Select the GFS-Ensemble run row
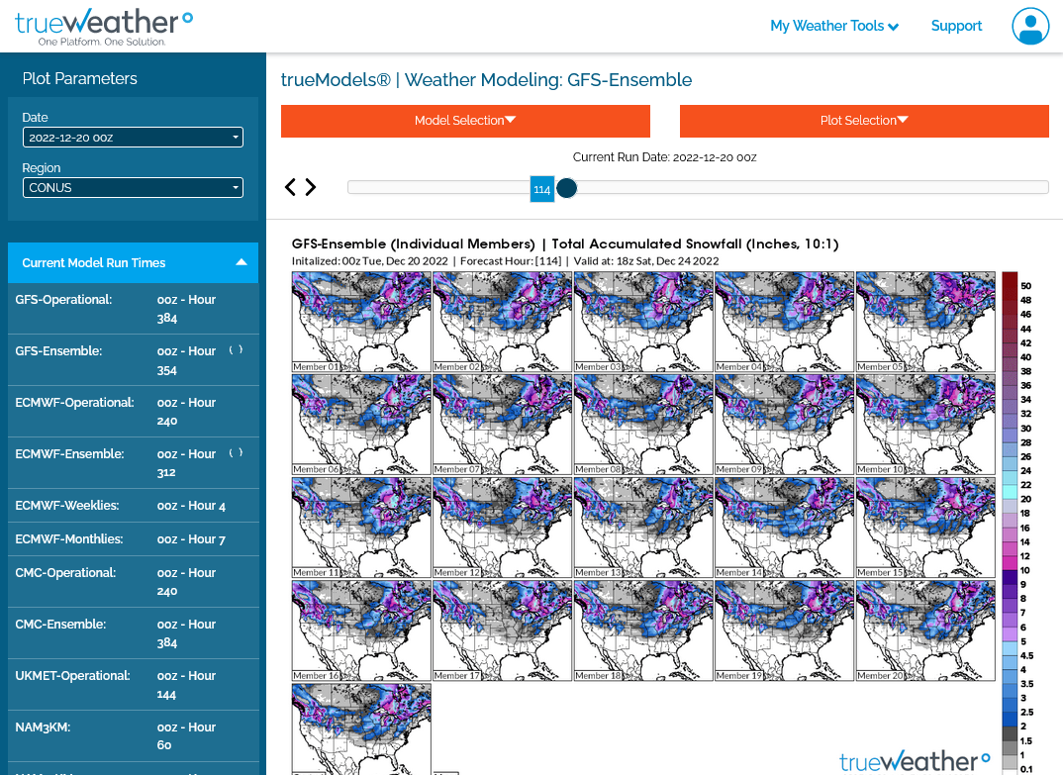 (x=133, y=360)
